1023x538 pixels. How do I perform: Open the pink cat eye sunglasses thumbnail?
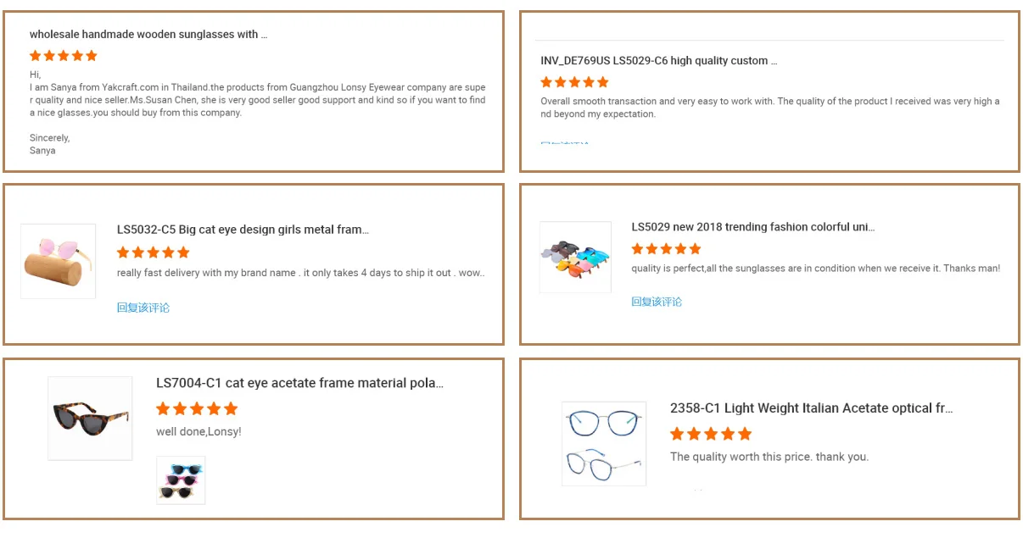(58, 261)
